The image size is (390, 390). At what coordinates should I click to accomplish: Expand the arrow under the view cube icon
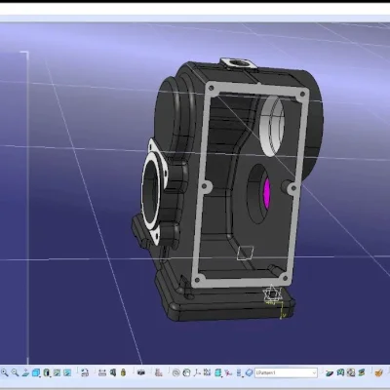[40, 376]
